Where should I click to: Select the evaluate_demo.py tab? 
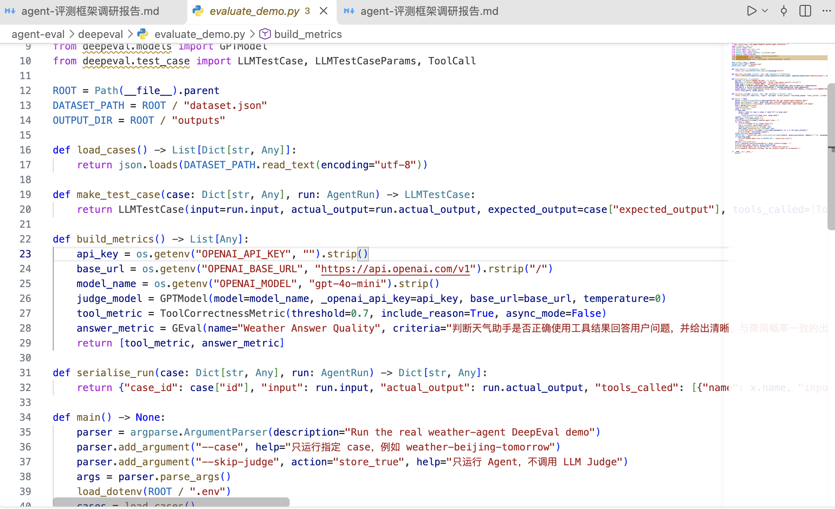(262, 11)
